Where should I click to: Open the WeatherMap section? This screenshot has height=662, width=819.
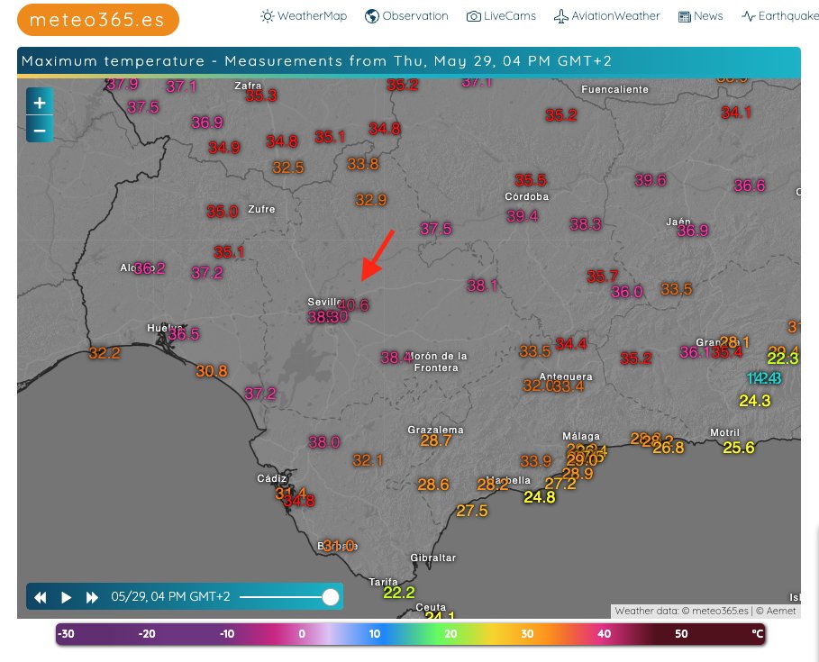(304, 15)
